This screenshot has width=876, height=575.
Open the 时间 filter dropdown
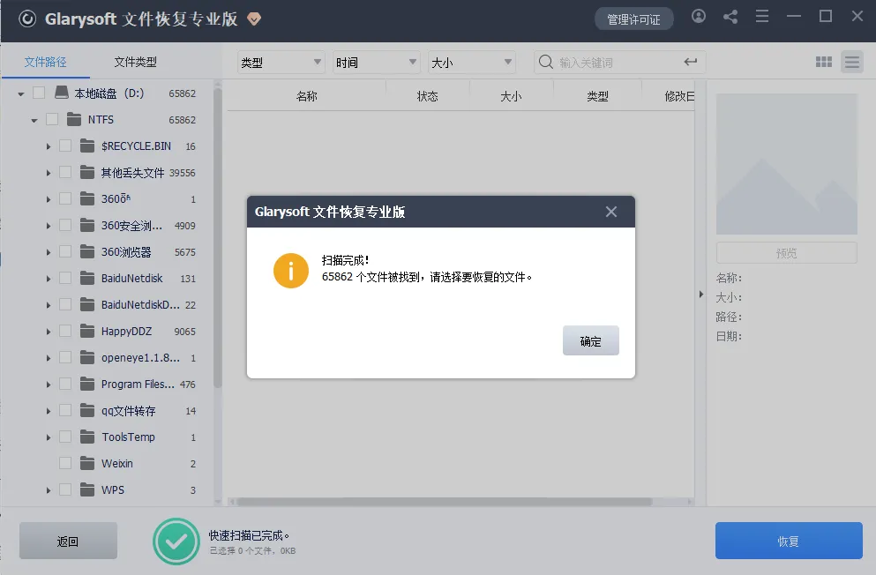click(376, 62)
